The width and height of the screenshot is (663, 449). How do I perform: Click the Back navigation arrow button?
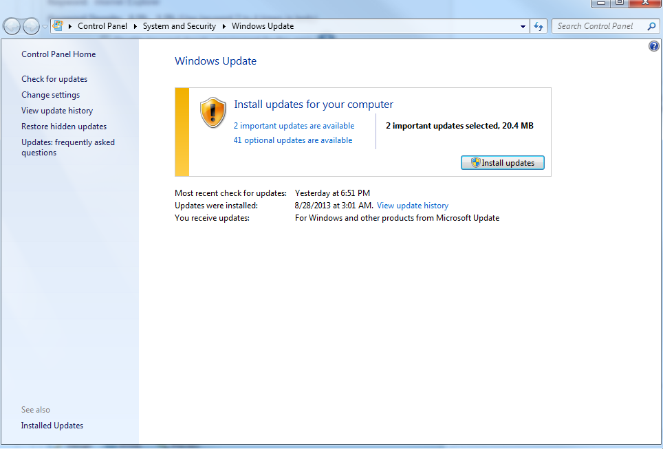(x=12, y=27)
